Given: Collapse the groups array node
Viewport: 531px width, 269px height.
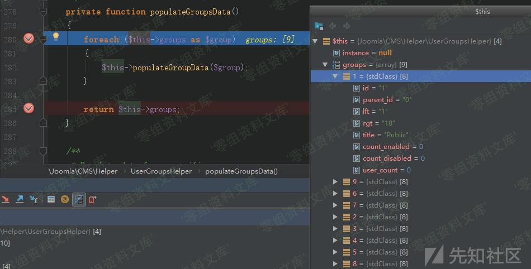Looking at the screenshot, I should pyautogui.click(x=325, y=65).
